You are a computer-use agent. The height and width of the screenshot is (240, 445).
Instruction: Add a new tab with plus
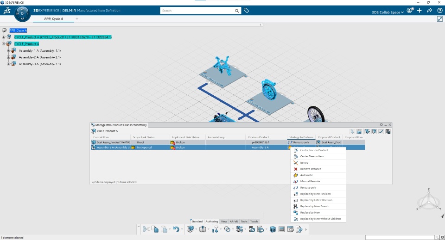[77, 18]
